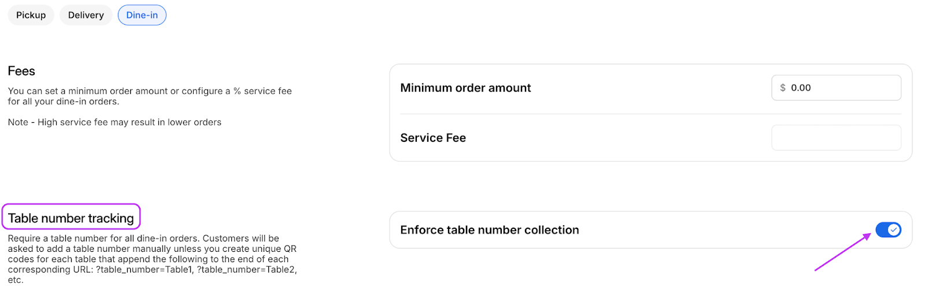Screen dimensions: 925x291
Task: Click the 0.00 minimum order value
Action: point(801,88)
